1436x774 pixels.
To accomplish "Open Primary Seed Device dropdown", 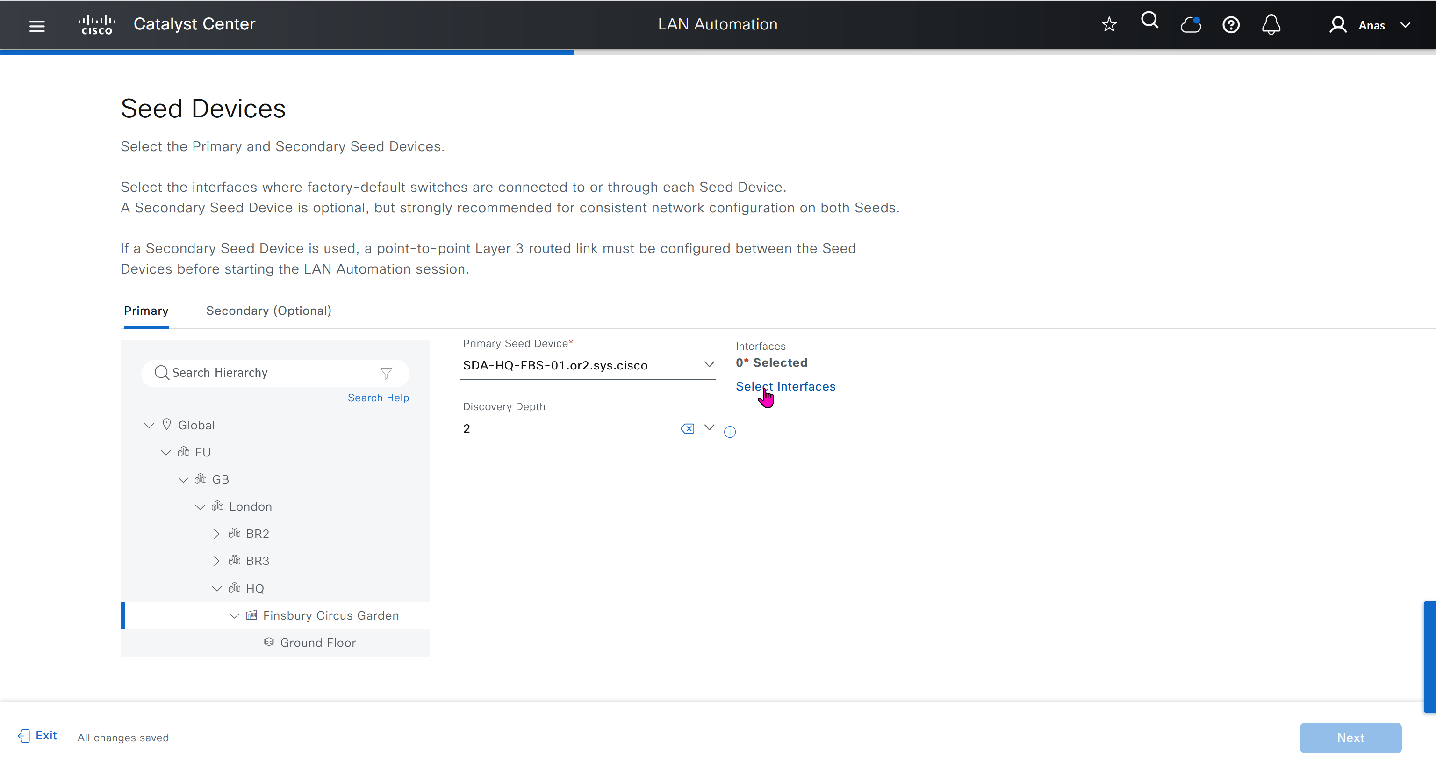I will click(709, 365).
